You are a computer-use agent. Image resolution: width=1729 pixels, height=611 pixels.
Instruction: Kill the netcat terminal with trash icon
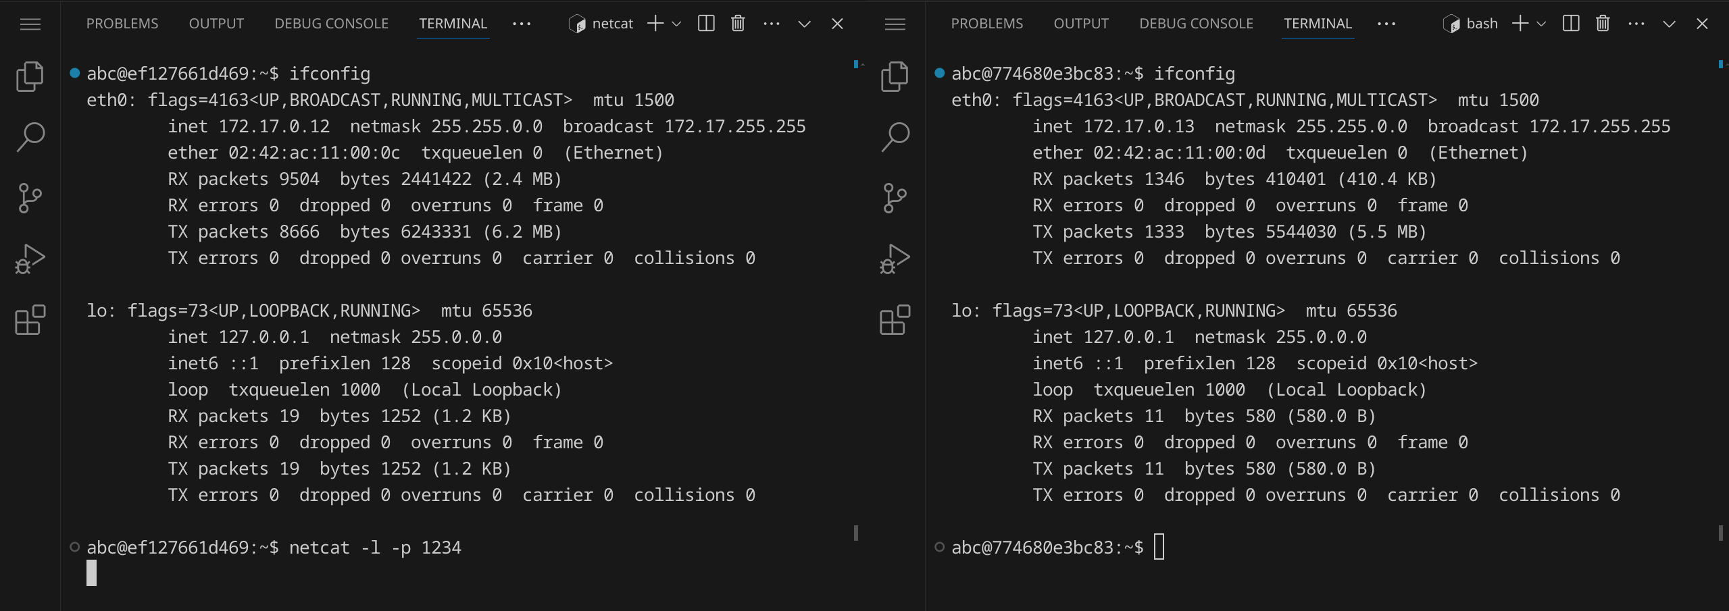pos(738,24)
